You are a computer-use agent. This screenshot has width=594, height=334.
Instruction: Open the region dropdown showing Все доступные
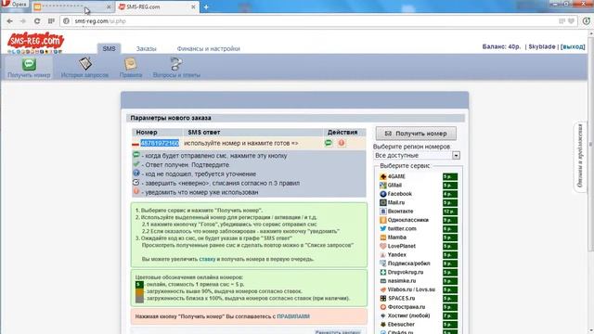417,156
